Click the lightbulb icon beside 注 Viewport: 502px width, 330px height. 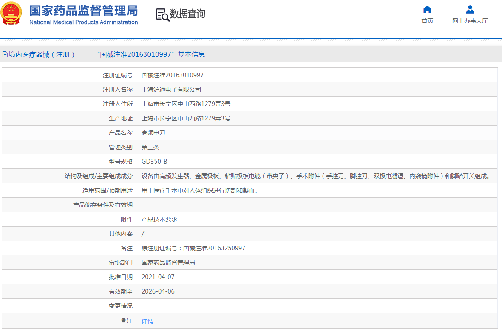(123, 320)
